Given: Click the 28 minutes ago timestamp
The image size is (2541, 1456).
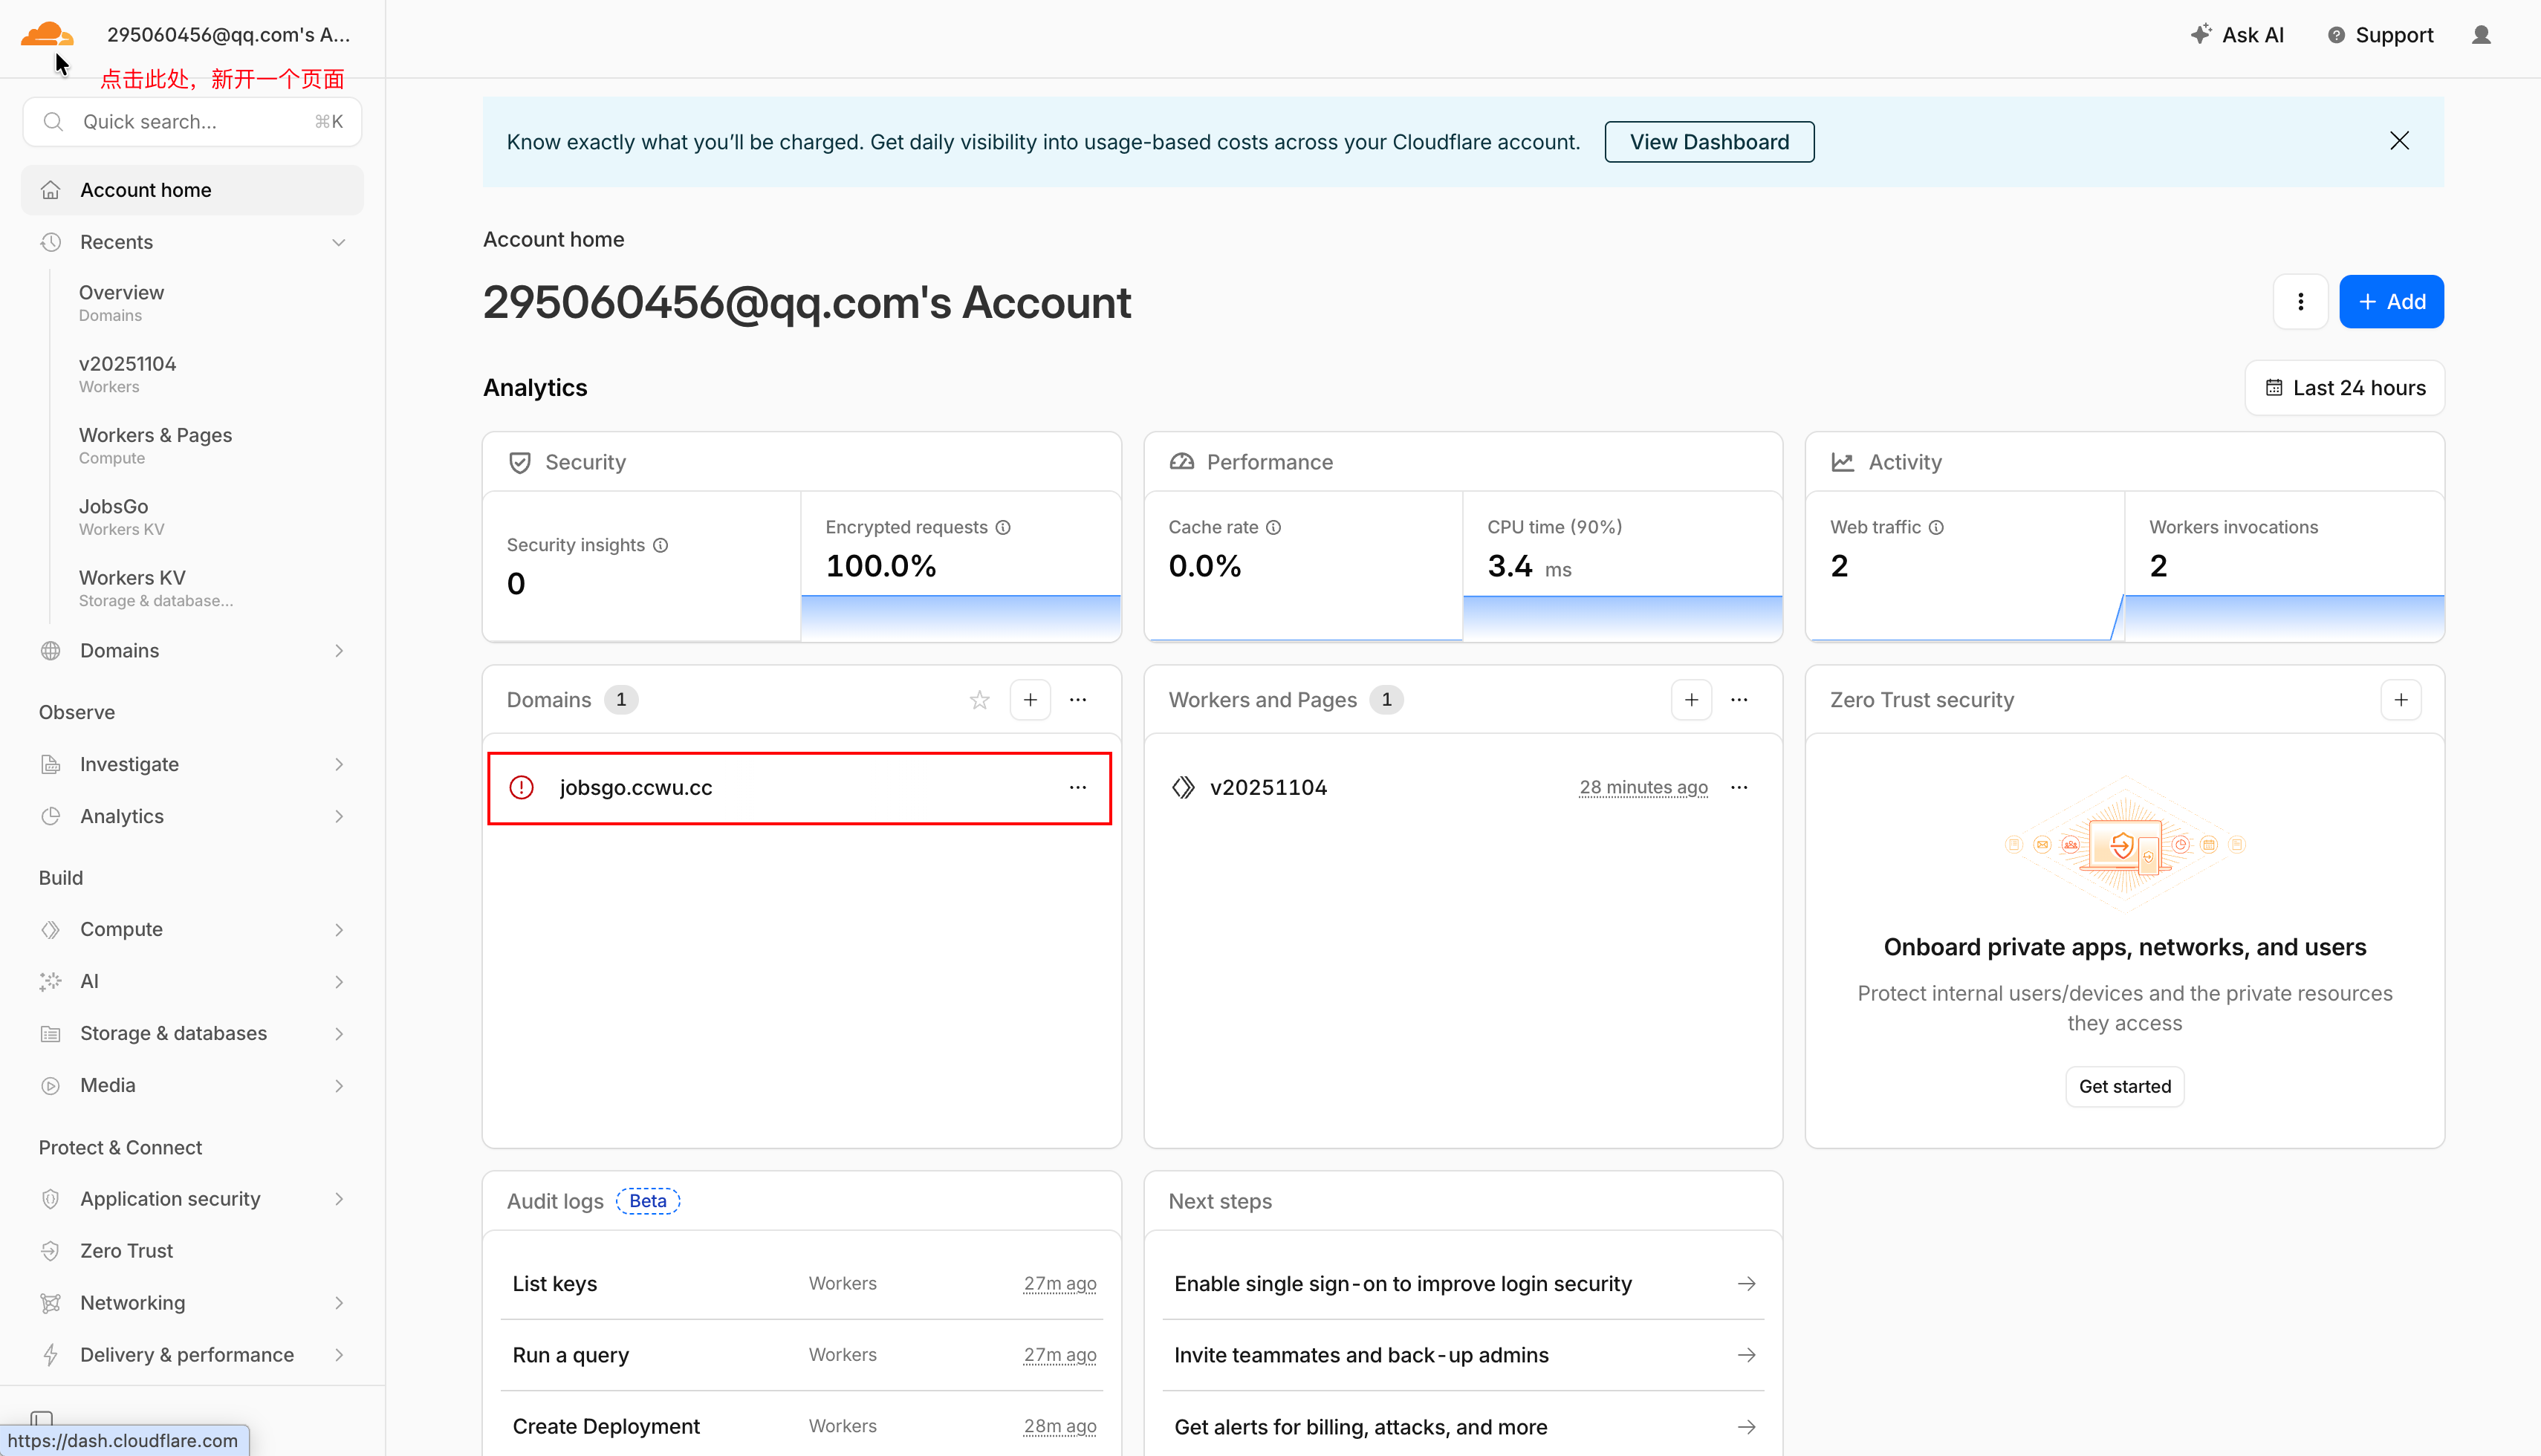Looking at the screenshot, I should pyautogui.click(x=1643, y=788).
